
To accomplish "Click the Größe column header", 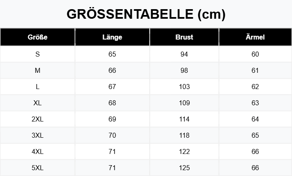I will point(38,37).
